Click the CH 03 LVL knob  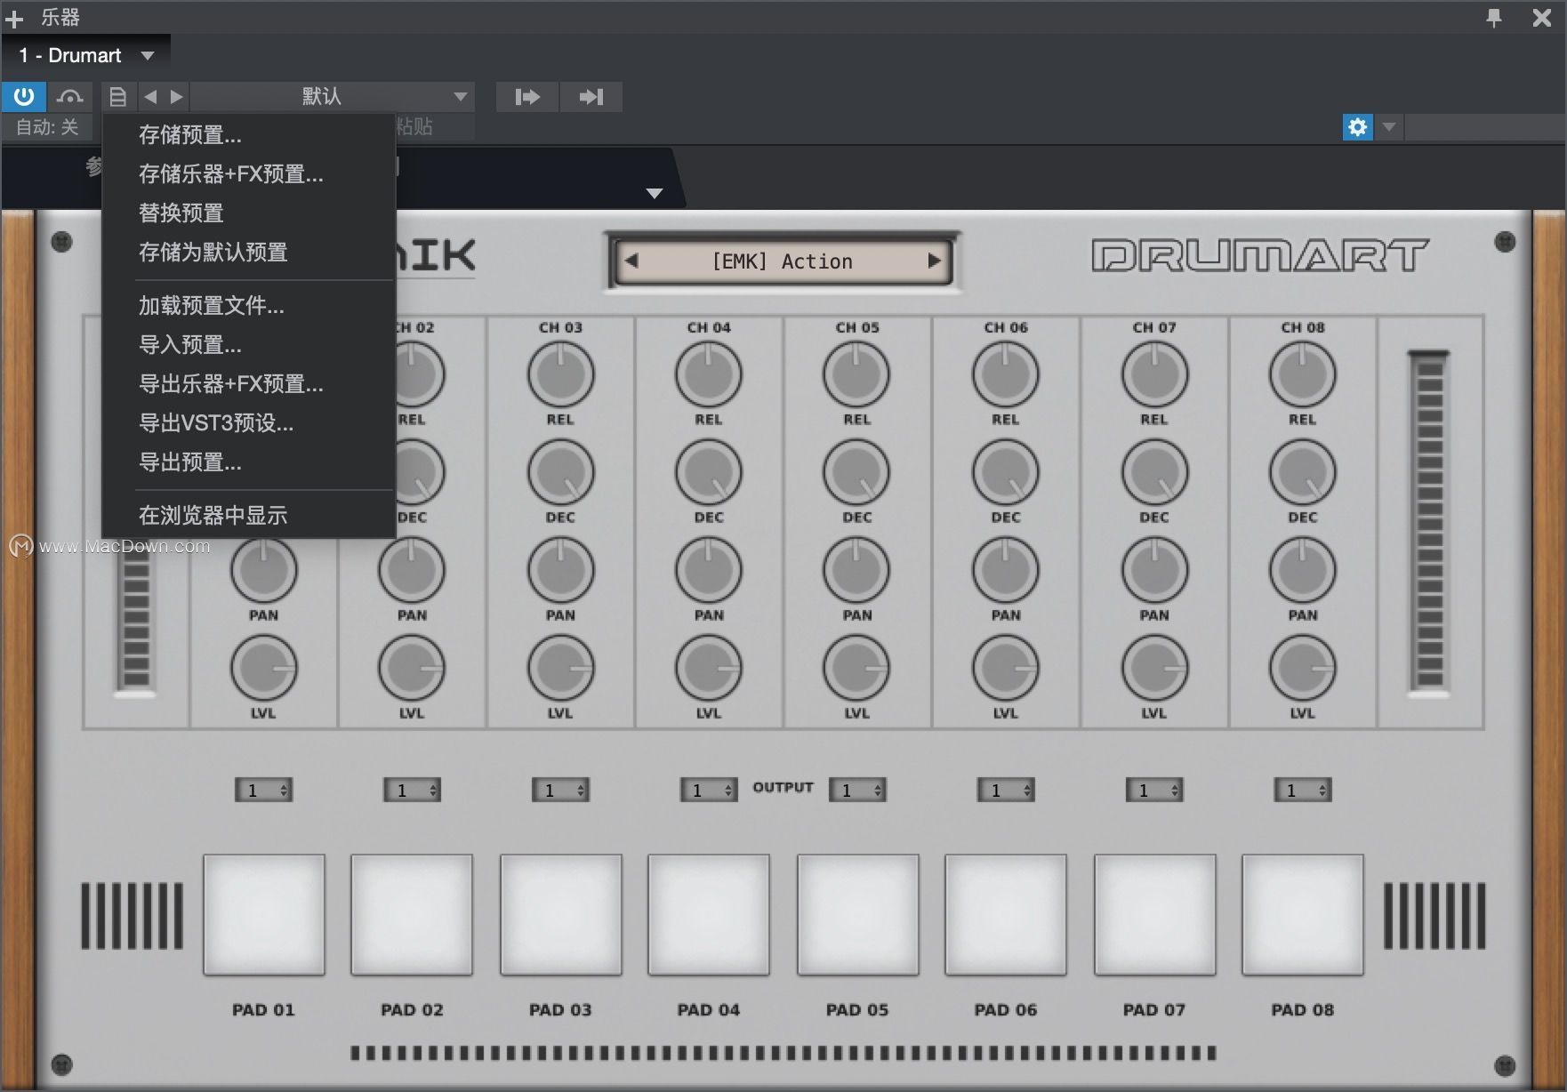(560, 668)
